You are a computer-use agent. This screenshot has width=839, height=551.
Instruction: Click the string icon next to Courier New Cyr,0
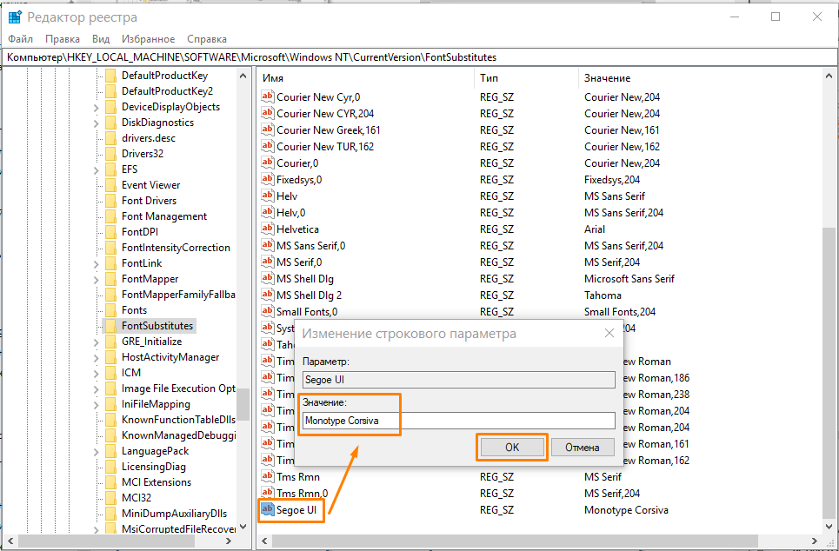[x=268, y=96]
